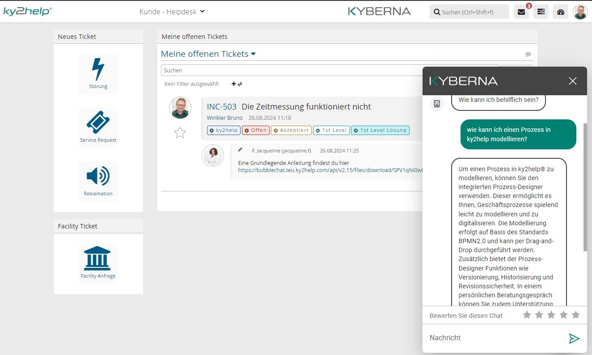Click the Facility Ticket panel header
Viewport: 592px width, 355px height.
(x=98, y=226)
